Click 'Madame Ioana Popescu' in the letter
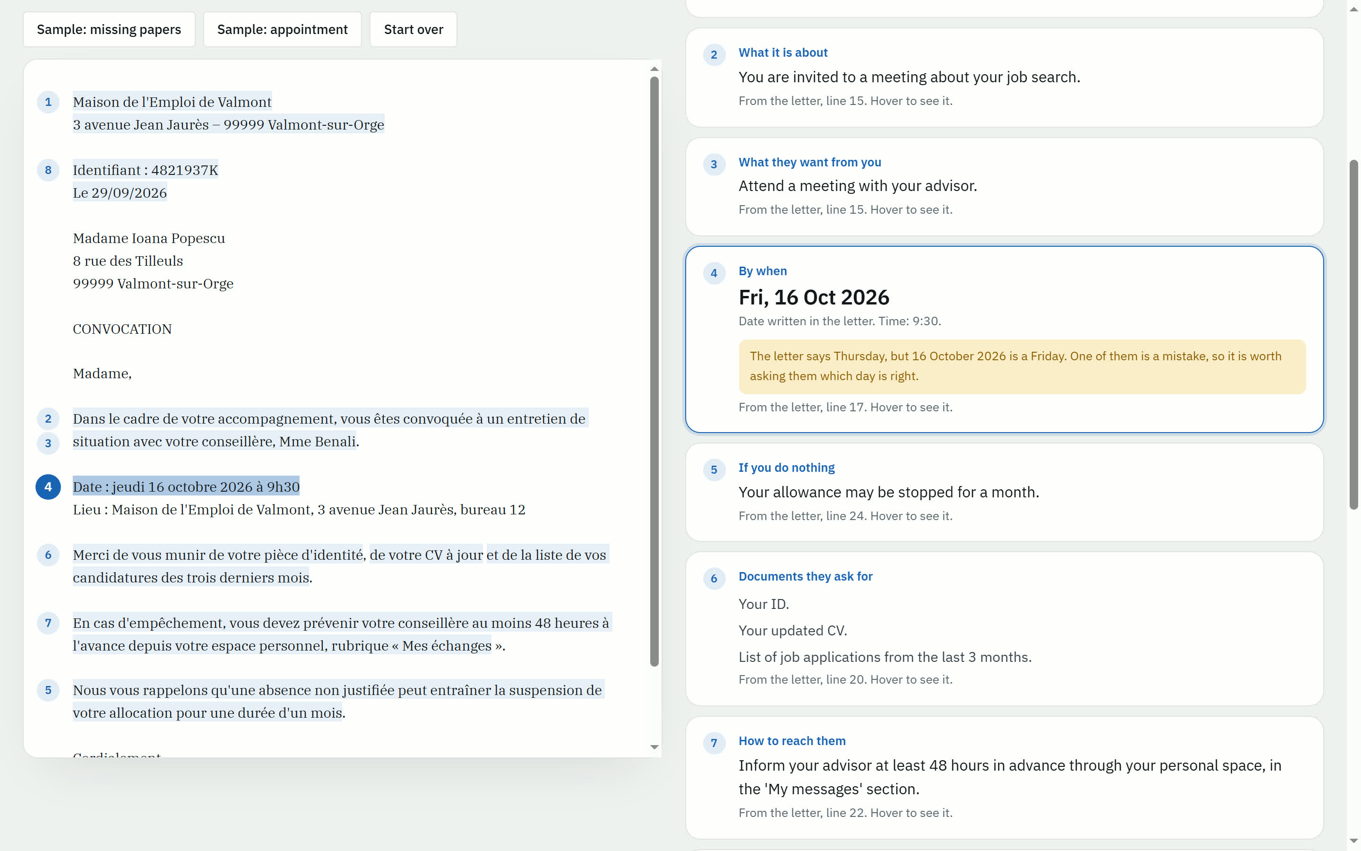Screen dimensions: 1361x851 pyautogui.click(x=148, y=238)
